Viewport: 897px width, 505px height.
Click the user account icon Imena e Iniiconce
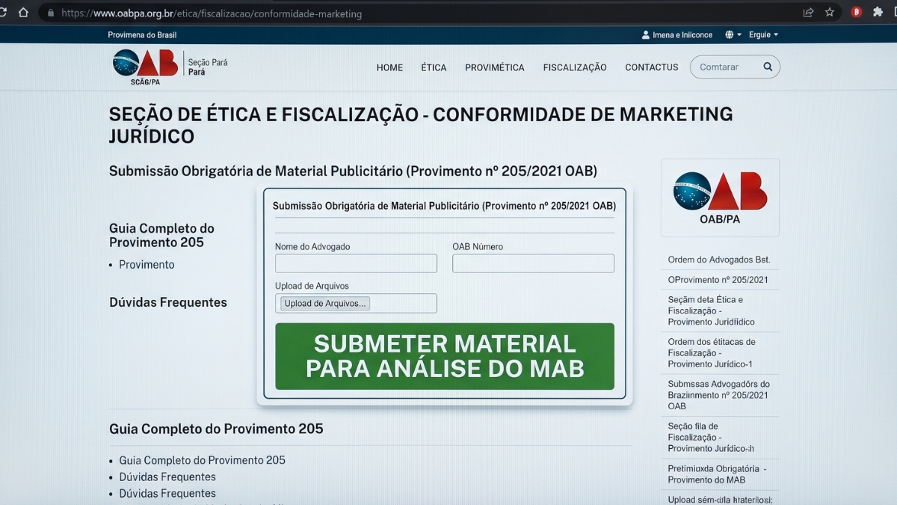[x=646, y=35]
